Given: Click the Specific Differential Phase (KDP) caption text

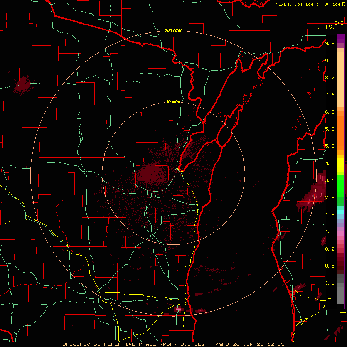Looking at the screenshot, I should click(x=120, y=344).
